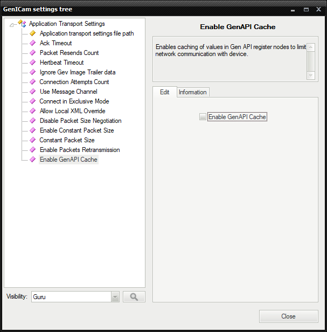
Task: Click the diamond icon next to Ack Timeout
Action: (x=33, y=43)
